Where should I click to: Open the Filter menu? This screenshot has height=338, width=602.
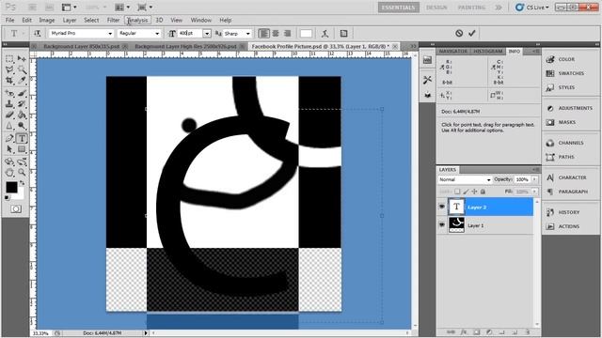tap(113, 20)
